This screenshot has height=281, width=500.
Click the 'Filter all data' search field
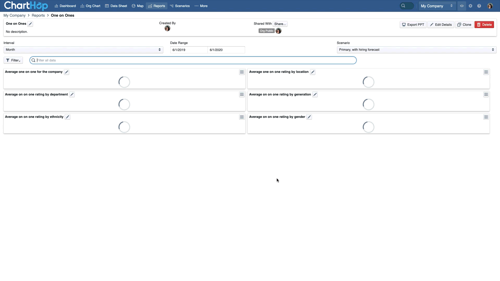[x=193, y=60]
